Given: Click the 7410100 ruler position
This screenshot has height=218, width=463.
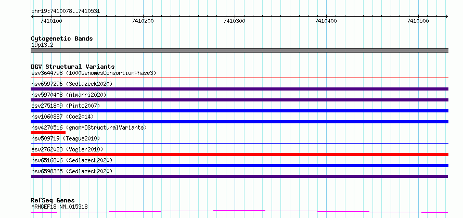Looking at the screenshot, I should (52, 21).
